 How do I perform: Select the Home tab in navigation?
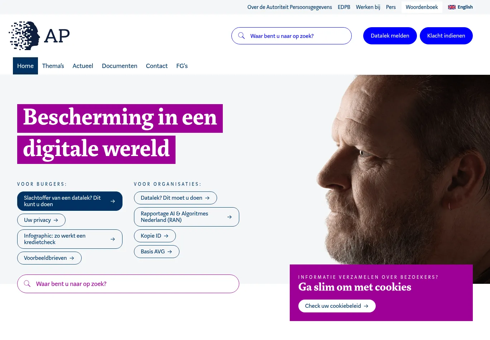click(x=25, y=66)
